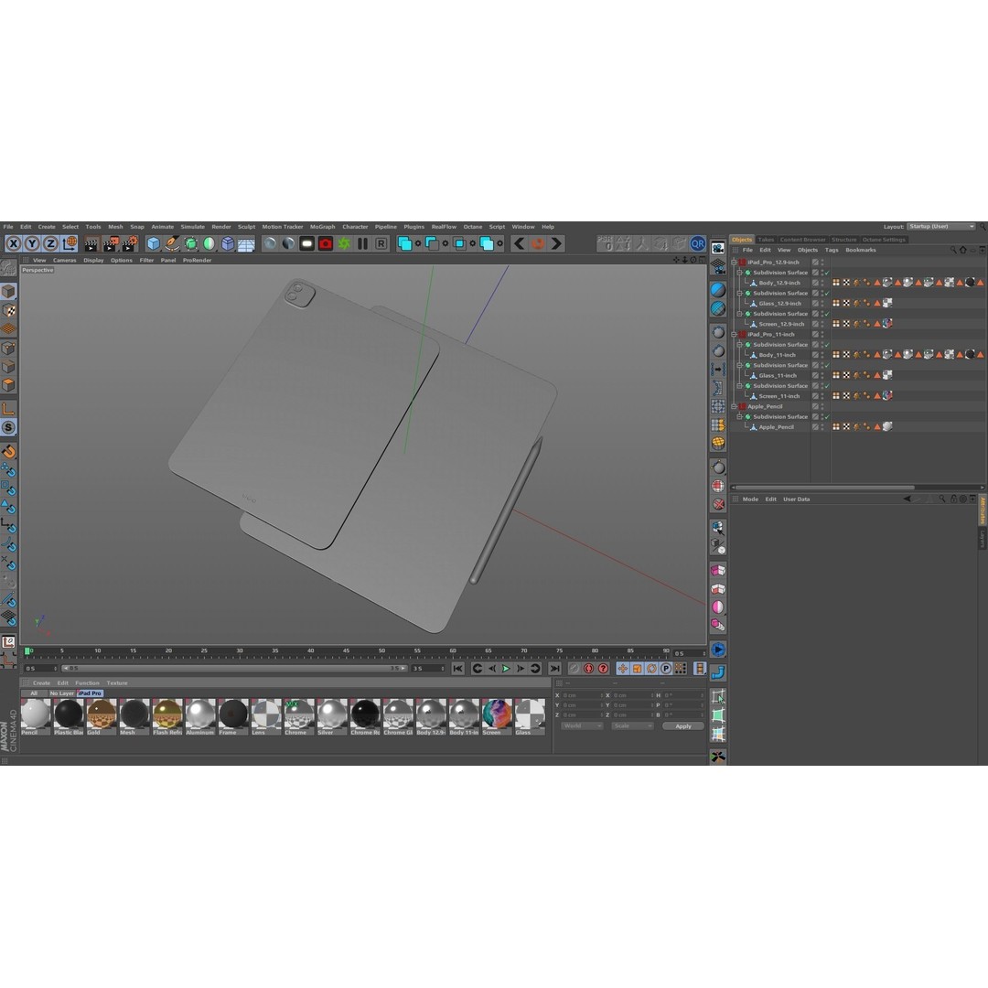Collapse the iPad_Pro_11-inch group
This screenshot has width=988, height=988.
734,335
